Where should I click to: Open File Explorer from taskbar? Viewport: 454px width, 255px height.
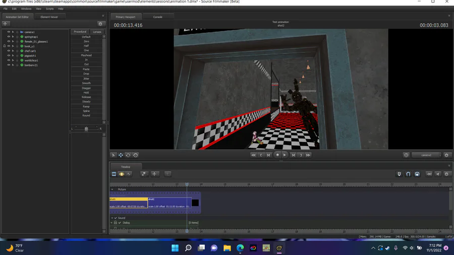click(227, 248)
